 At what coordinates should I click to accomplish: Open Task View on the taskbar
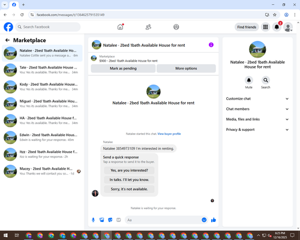[x=17, y=235]
